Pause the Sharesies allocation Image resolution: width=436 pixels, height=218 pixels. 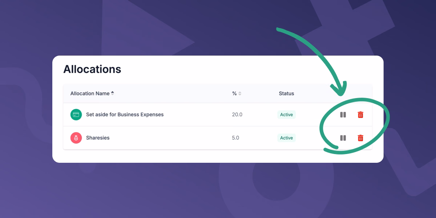pyautogui.click(x=343, y=138)
